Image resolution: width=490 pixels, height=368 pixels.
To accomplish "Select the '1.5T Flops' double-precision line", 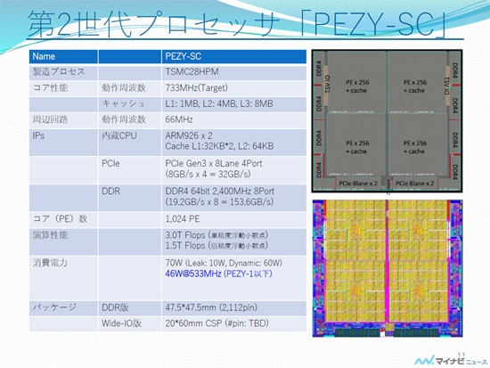I will 216,246.
